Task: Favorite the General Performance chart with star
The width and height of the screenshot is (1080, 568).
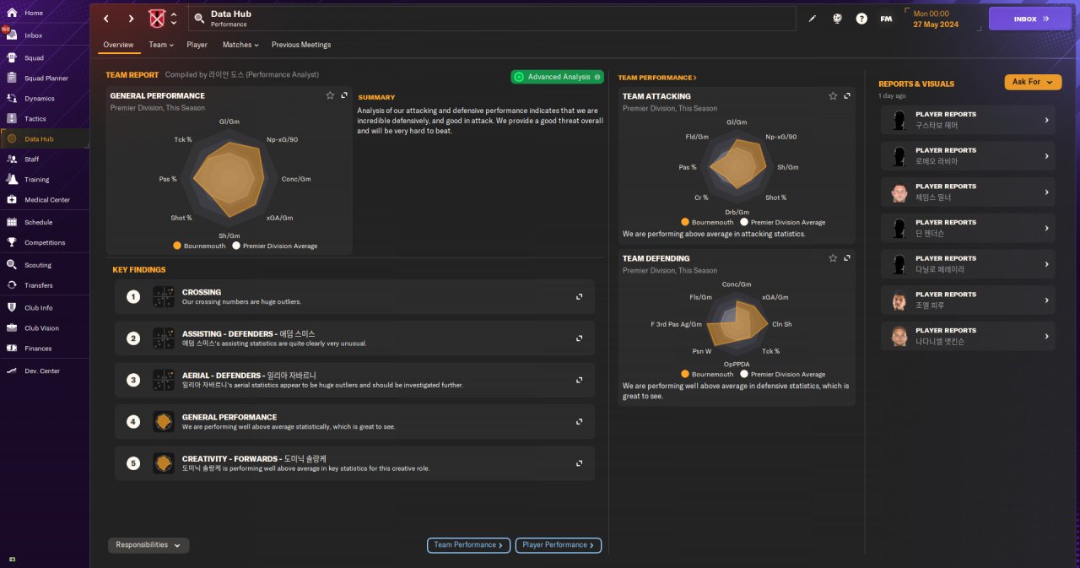Action: [330, 95]
